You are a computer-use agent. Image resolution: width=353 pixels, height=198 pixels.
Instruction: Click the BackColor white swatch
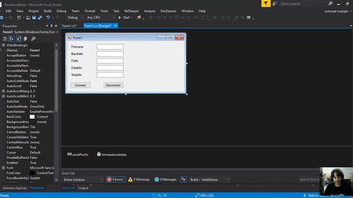coord(32,117)
